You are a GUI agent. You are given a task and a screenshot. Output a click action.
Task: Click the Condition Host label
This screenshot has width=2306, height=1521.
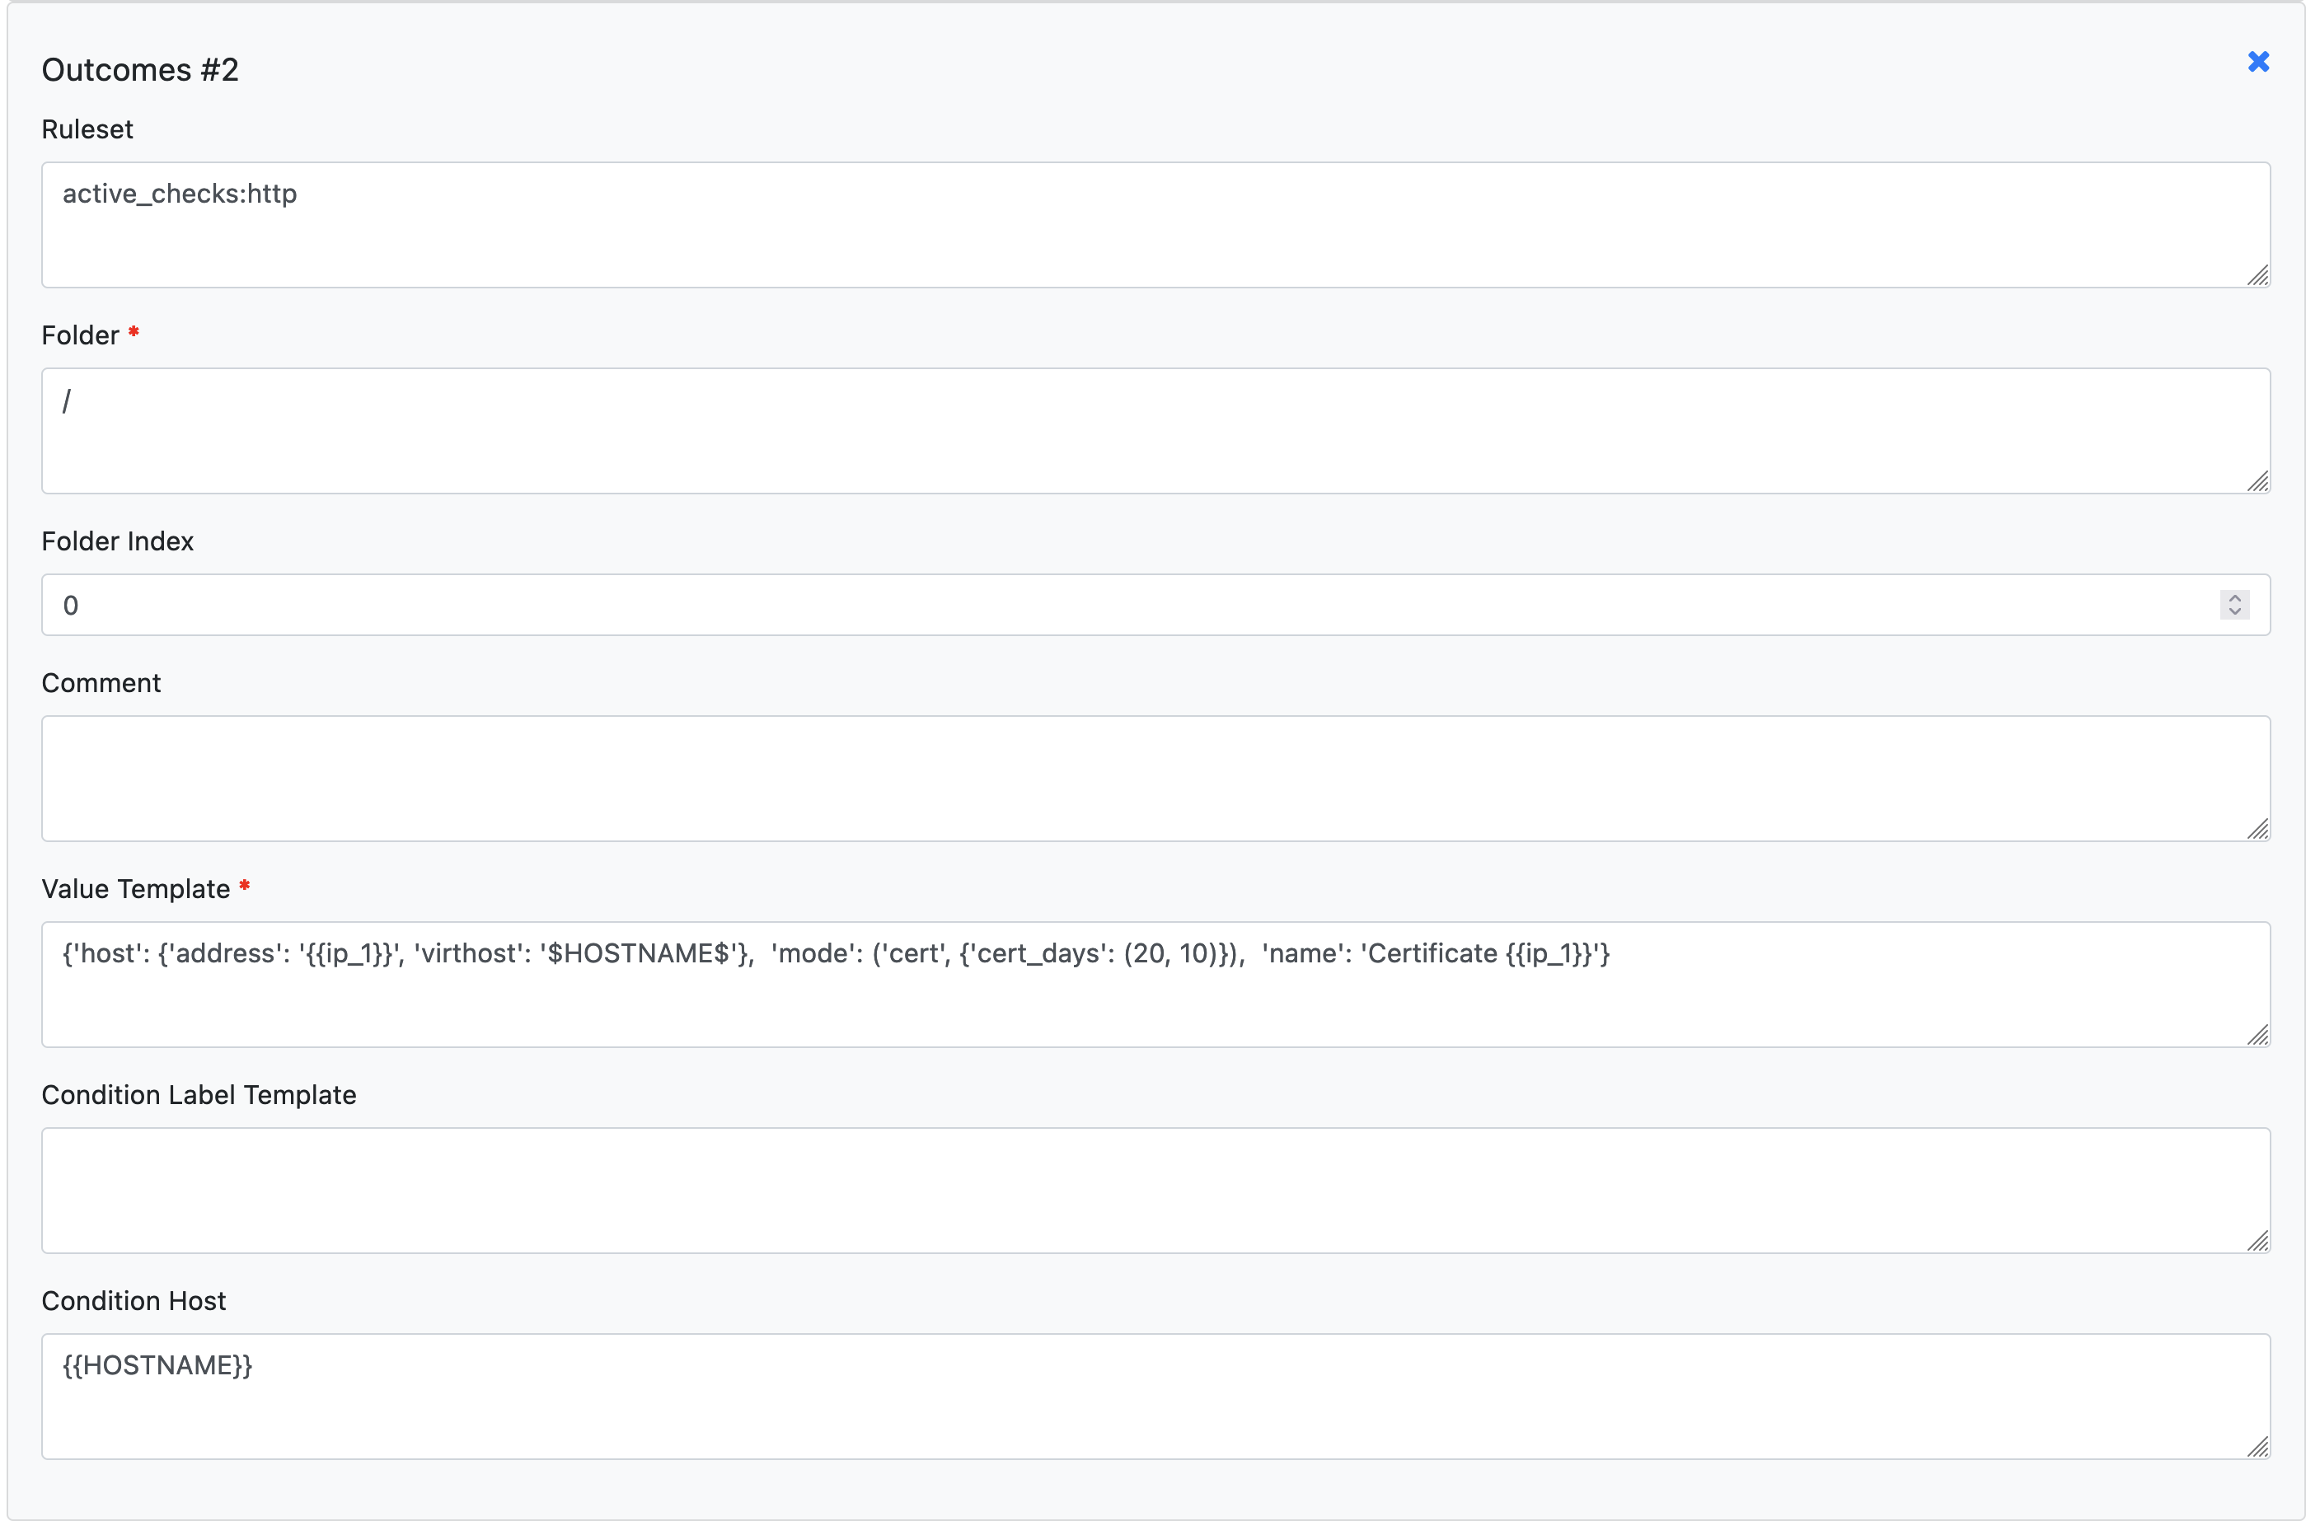pyautogui.click(x=133, y=1301)
